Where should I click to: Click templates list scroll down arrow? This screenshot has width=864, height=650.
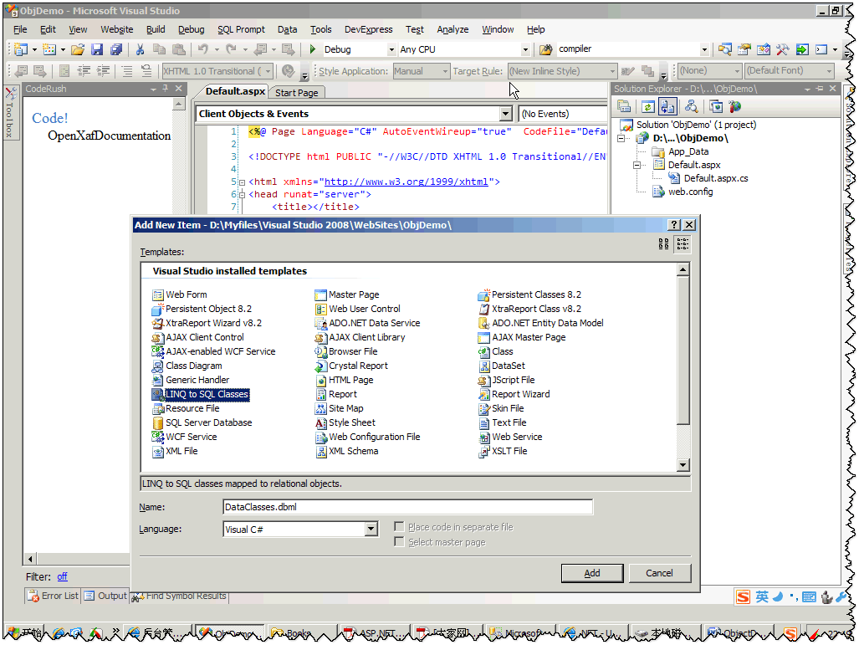tap(683, 465)
